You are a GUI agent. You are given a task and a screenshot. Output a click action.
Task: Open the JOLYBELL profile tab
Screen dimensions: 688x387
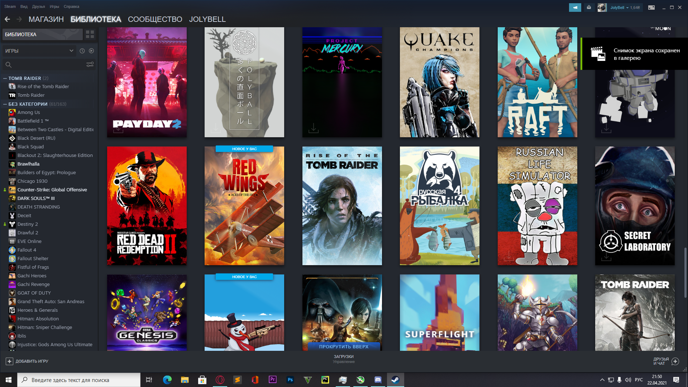(207, 19)
